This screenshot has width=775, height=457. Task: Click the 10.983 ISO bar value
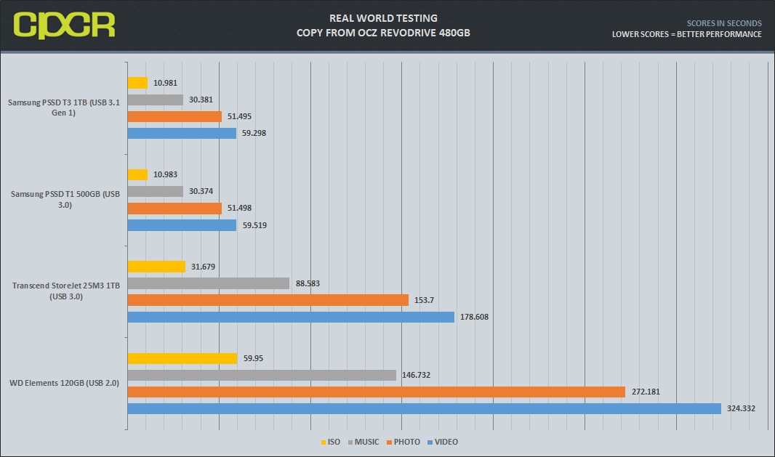(x=165, y=175)
